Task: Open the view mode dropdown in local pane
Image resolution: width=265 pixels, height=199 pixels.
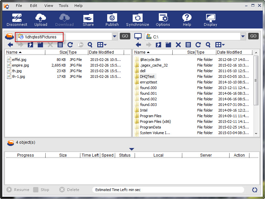Action: [220, 45]
